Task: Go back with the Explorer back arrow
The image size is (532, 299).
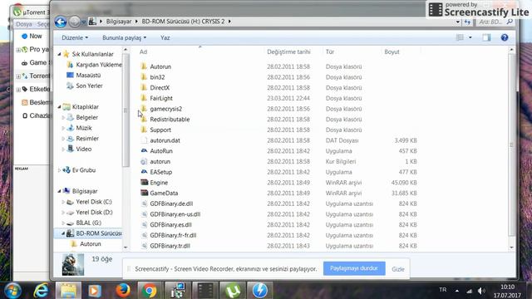Action: (61, 22)
